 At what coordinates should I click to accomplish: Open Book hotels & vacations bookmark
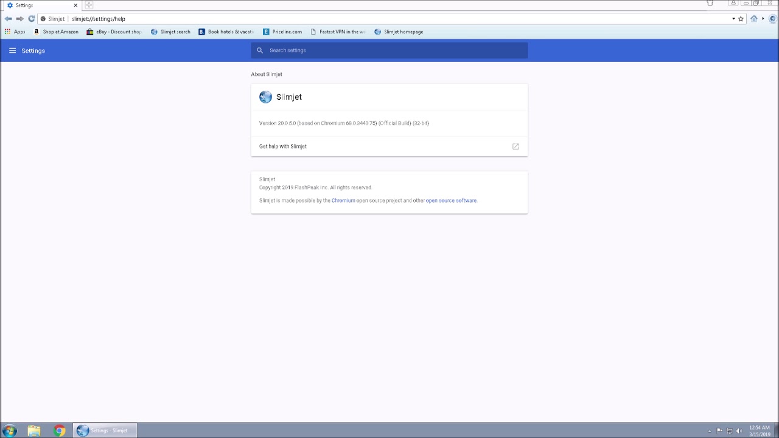226,32
